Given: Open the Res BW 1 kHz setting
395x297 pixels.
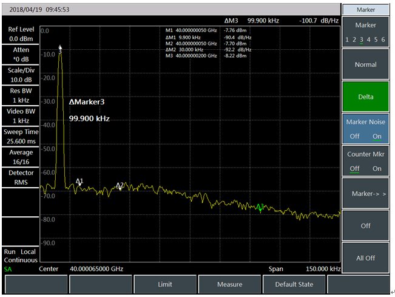Looking at the screenshot, I should [x=20, y=96].
